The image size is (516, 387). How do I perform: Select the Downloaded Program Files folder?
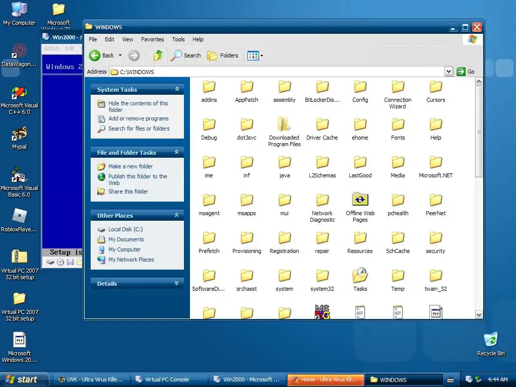point(284,132)
